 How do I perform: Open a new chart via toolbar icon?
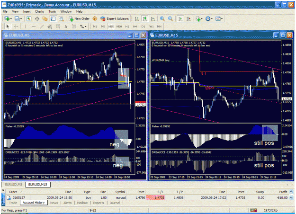point(8,18)
